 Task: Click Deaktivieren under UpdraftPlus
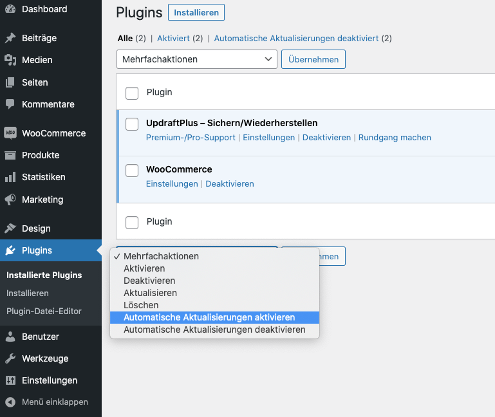coord(326,137)
